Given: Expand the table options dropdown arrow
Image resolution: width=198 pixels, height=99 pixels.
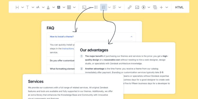Looking at the screenshot, I should (74, 7).
